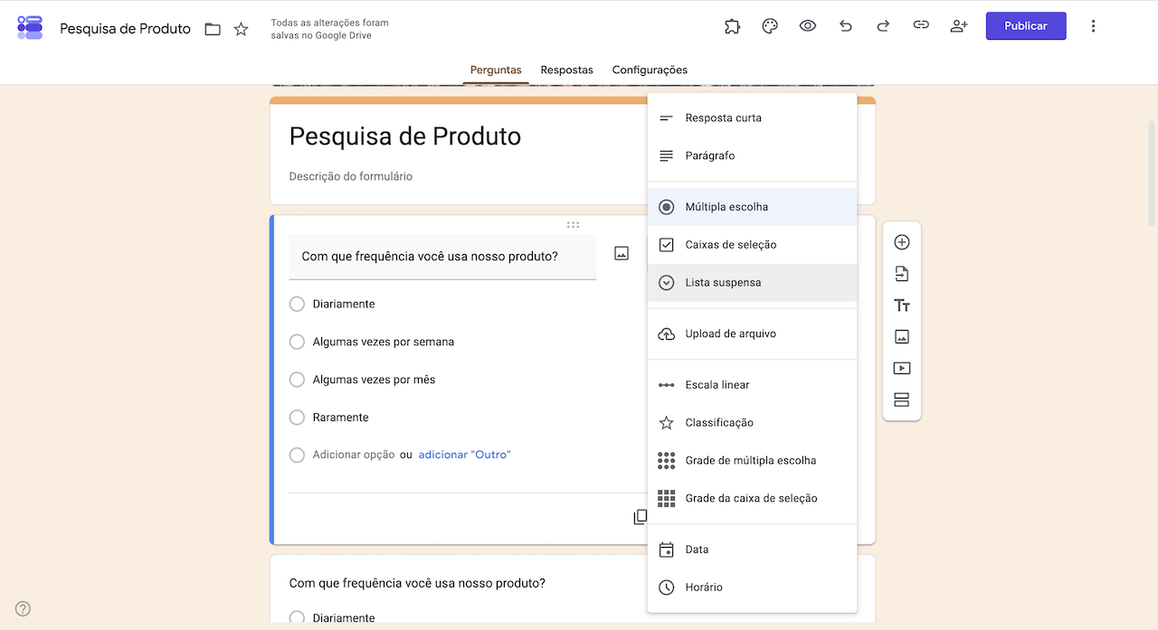
Task: Switch to the Respostas tab
Action: click(x=566, y=70)
